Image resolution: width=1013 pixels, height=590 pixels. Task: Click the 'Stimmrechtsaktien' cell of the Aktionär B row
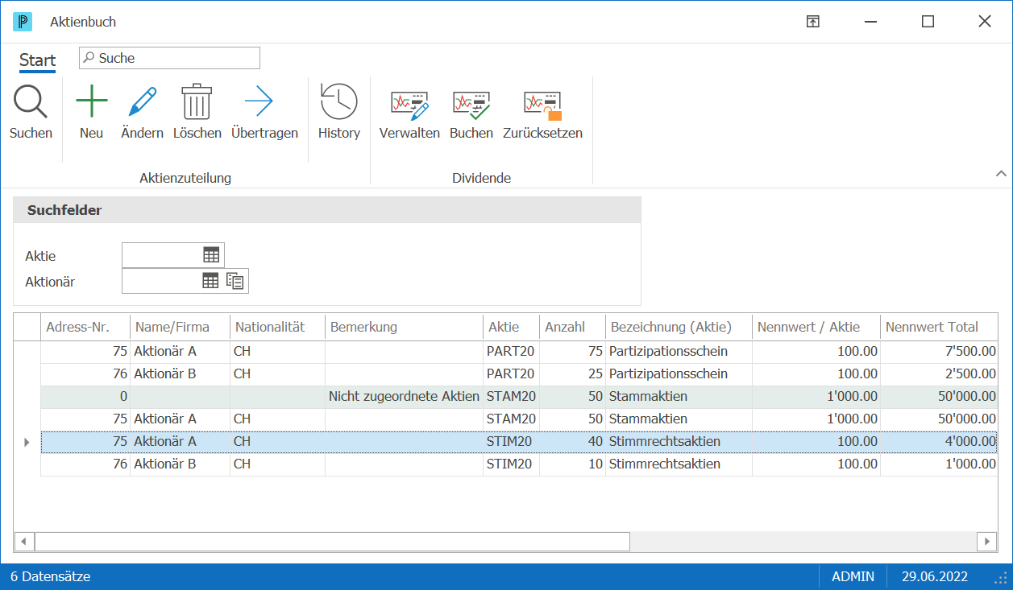point(679,464)
